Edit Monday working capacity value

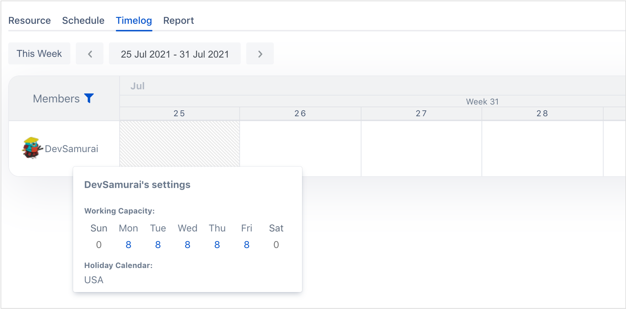128,245
